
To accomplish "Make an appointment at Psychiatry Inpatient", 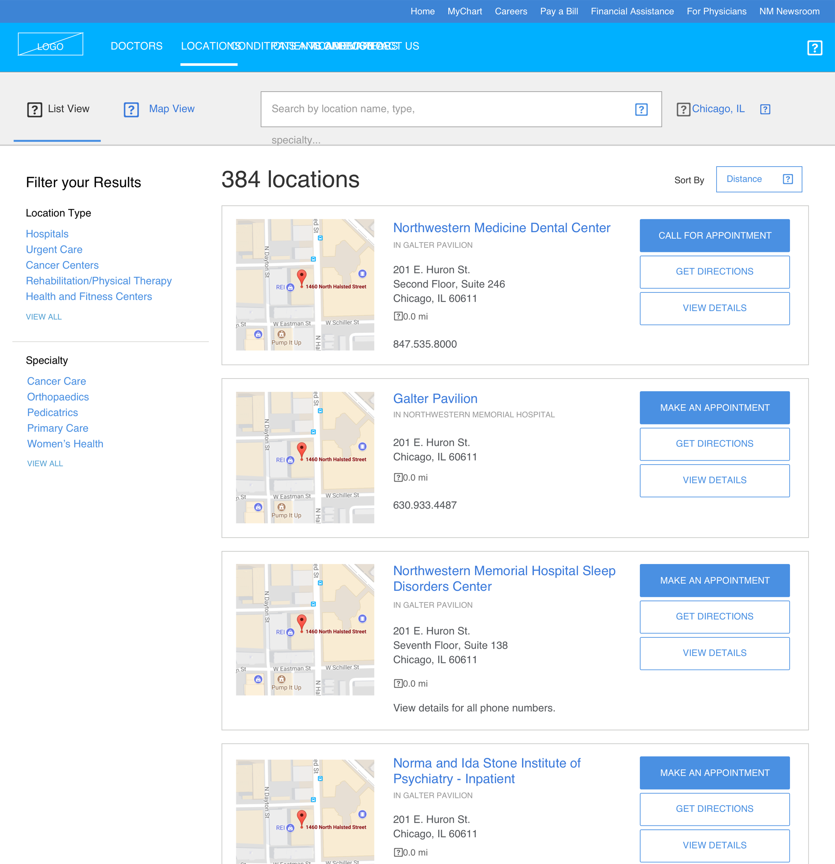I will coord(715,773).
